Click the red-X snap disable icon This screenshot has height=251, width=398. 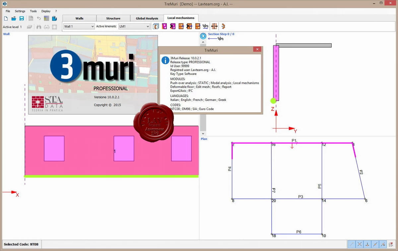coord(391,244)
